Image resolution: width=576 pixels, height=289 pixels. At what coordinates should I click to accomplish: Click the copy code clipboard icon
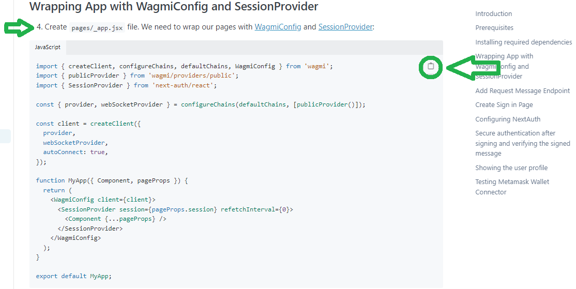pyautogui.click(x=431, y=67)
